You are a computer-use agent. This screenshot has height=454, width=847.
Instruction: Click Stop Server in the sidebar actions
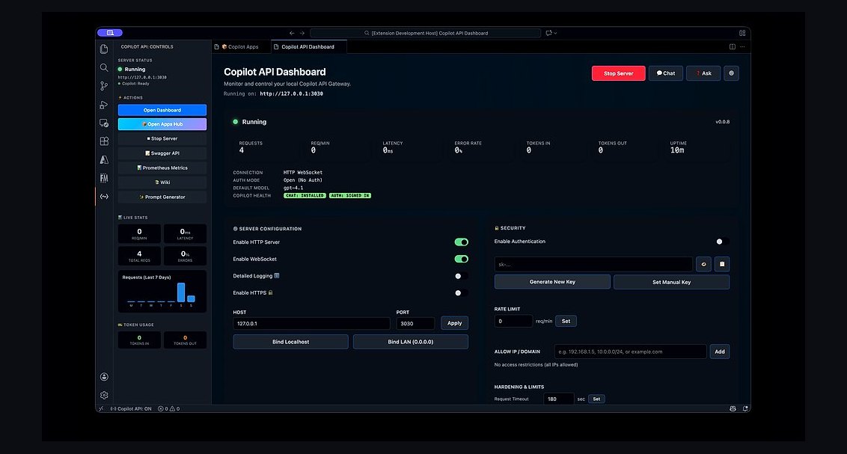coord(162,138)
